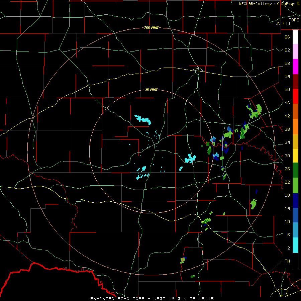Click the "TOPS" legend heading
This screenshot has height=301, width=301.
(x=294, y=20)
